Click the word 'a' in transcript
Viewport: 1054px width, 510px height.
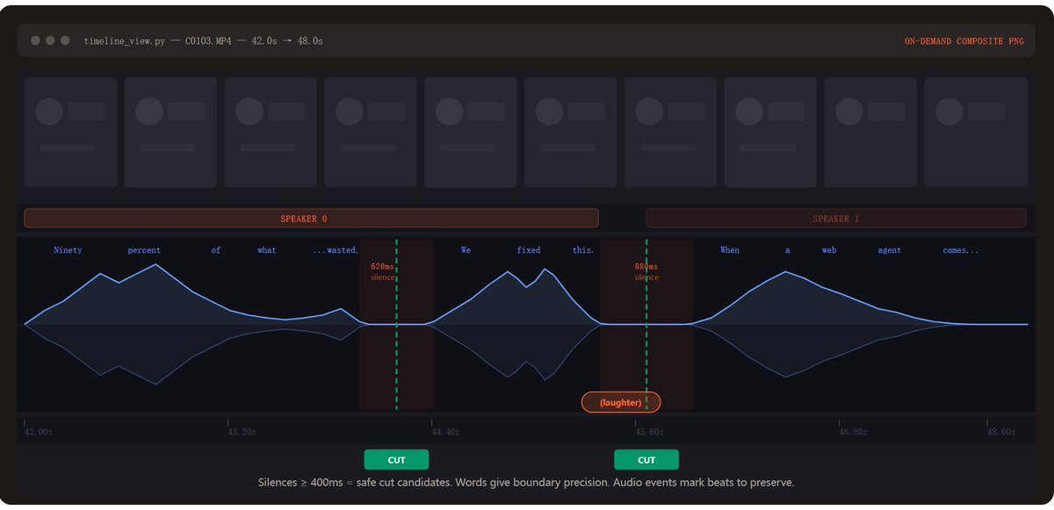tap(788, 250)
